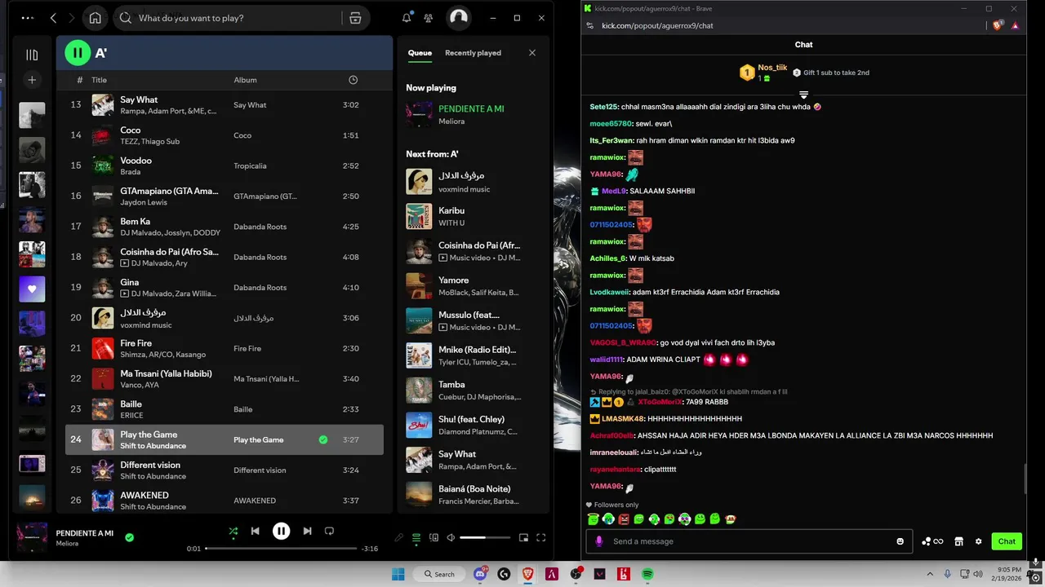Viewport: 1045px width, 587px height.
Task: Click now playing album art in player bar
Action: 32,537
